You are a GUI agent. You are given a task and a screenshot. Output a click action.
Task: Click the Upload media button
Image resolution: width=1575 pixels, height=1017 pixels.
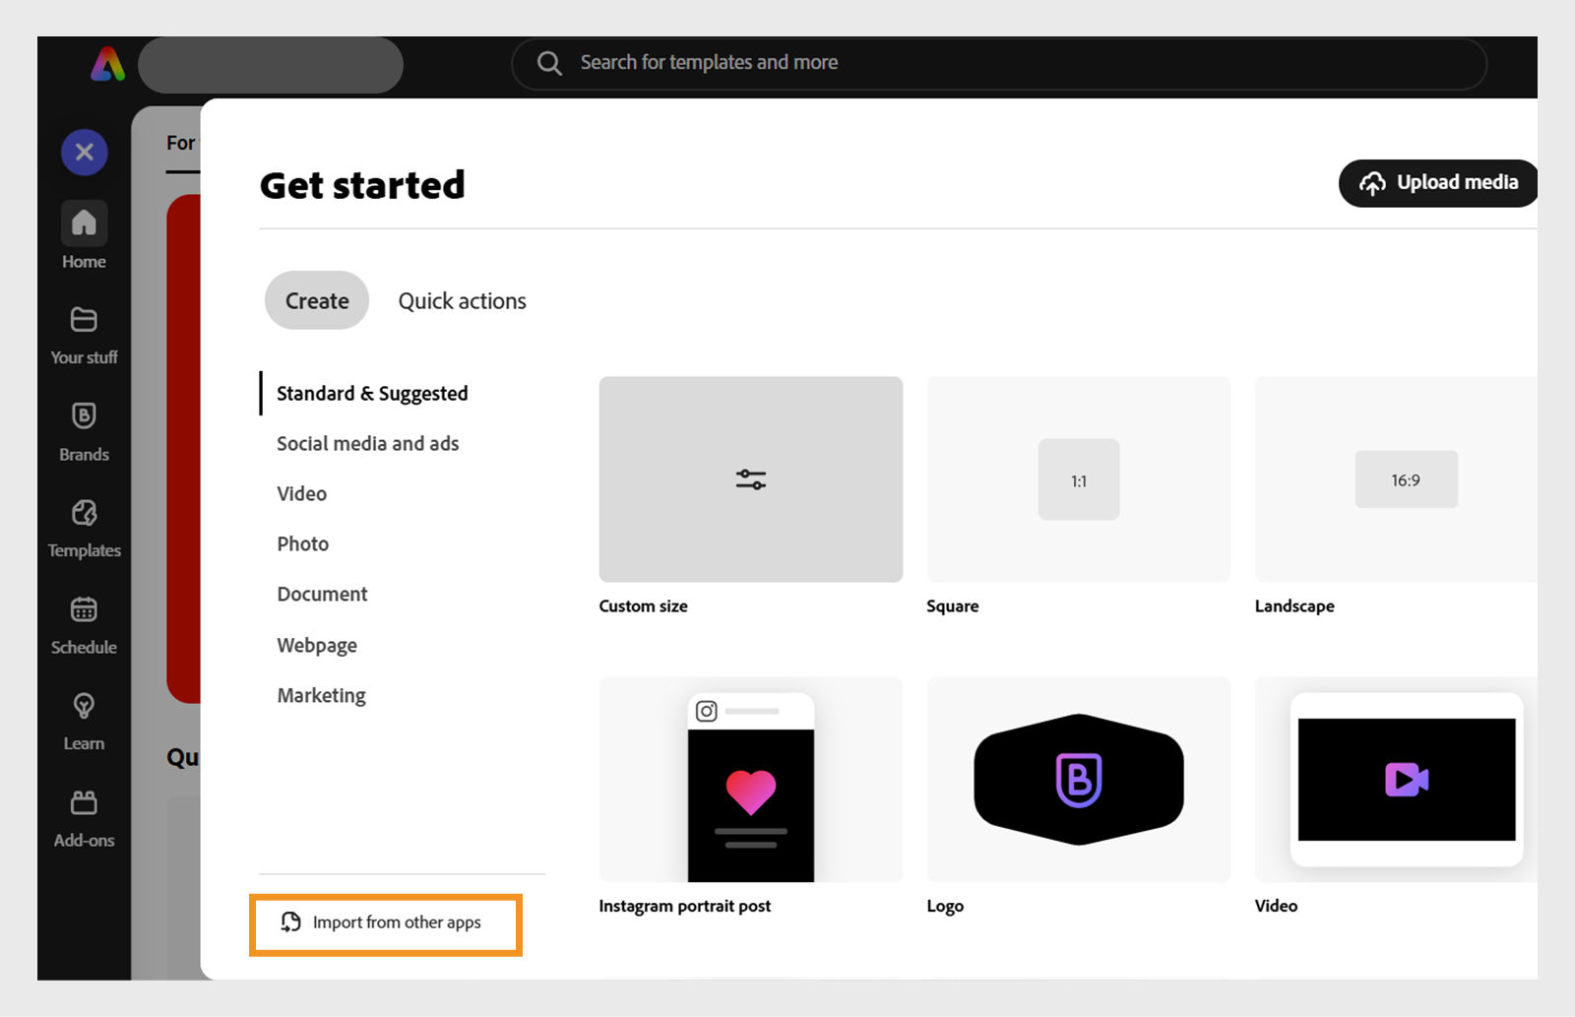tap(1437, 182)
